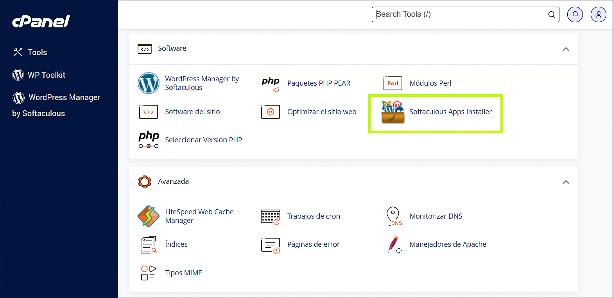Open Seleccionar Versión PHP
The image size is (613, 298).
tap(203, 140)
